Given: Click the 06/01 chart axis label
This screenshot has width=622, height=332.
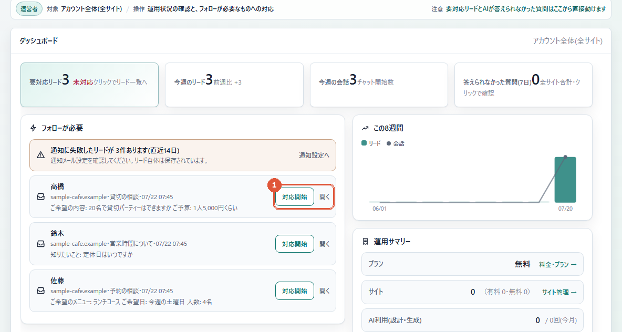Looking at the screenshot, I should pyautogui.click(x=379, y=208).
